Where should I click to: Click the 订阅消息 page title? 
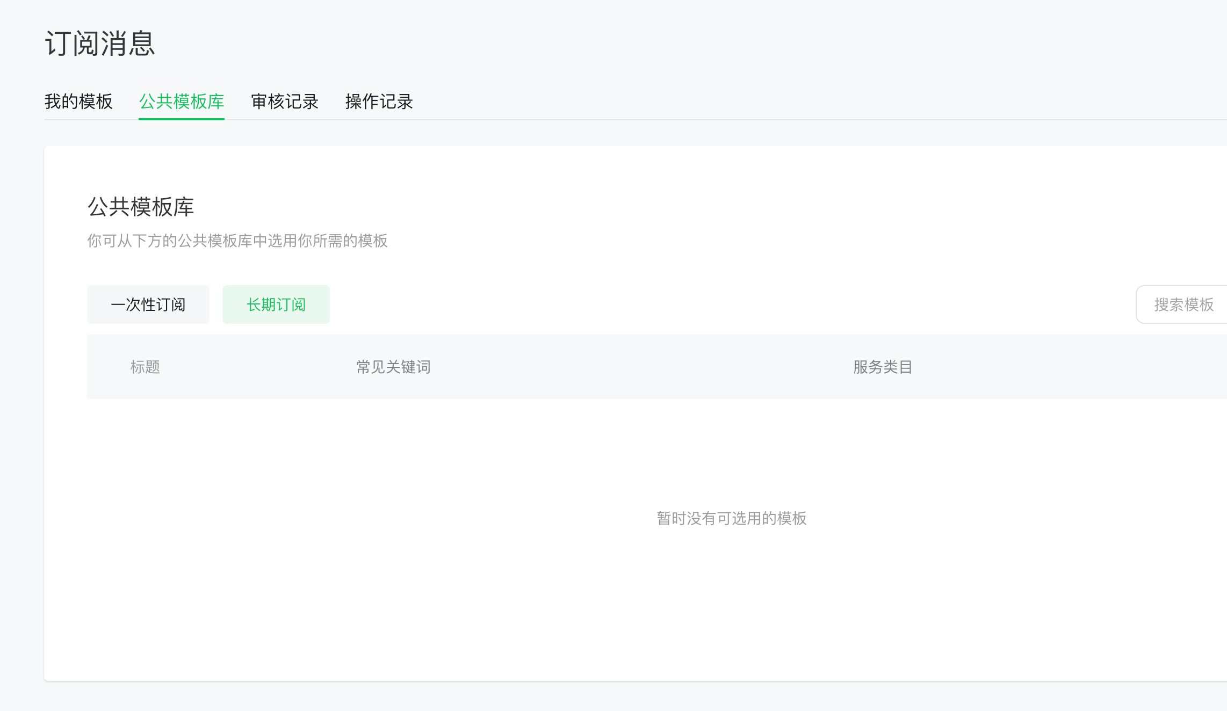(100, 43)
